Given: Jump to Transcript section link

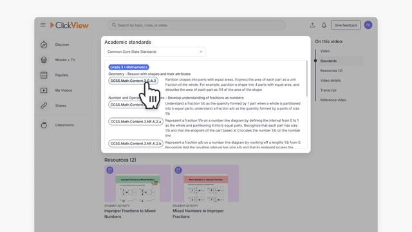Looking at the screenshot, I should pos(328,90).
